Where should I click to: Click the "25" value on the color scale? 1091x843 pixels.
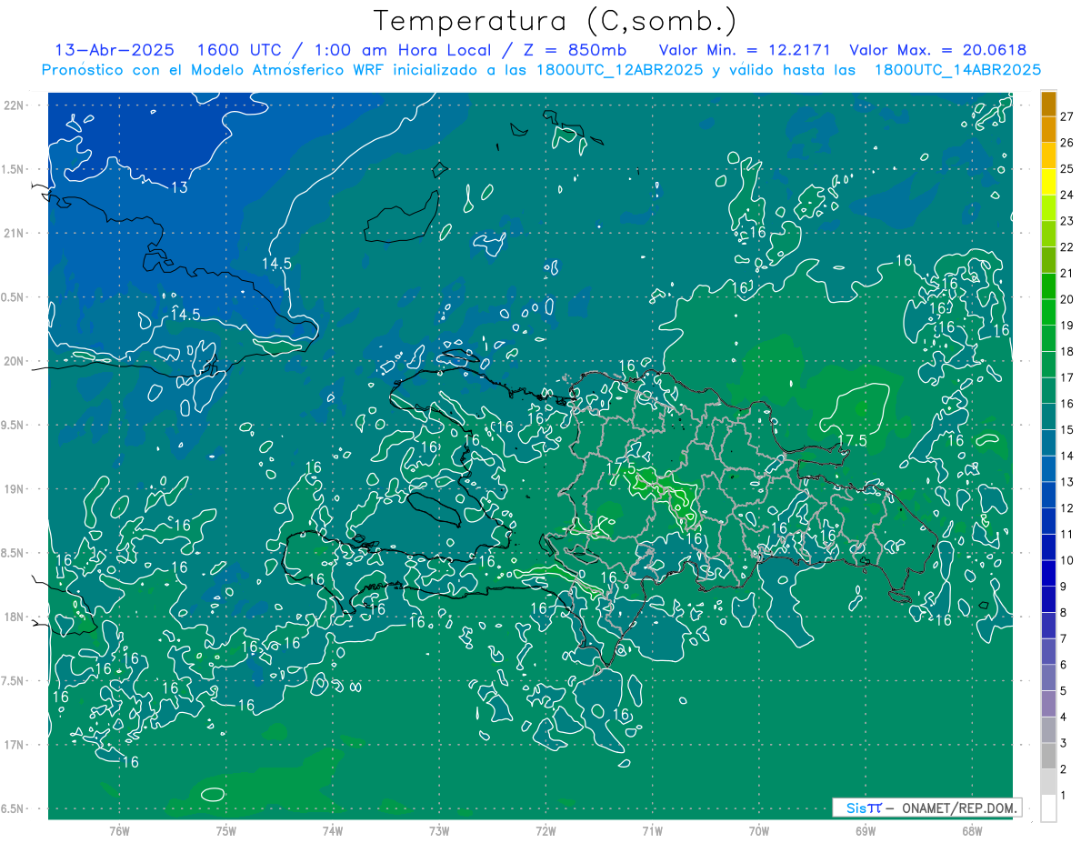[1067, 168]
